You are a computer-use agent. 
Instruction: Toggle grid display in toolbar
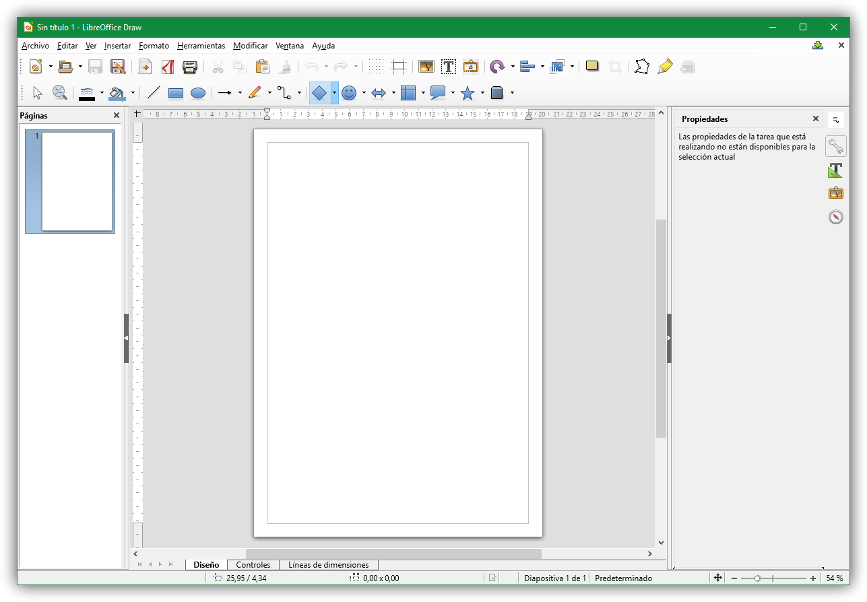point(377,67)
